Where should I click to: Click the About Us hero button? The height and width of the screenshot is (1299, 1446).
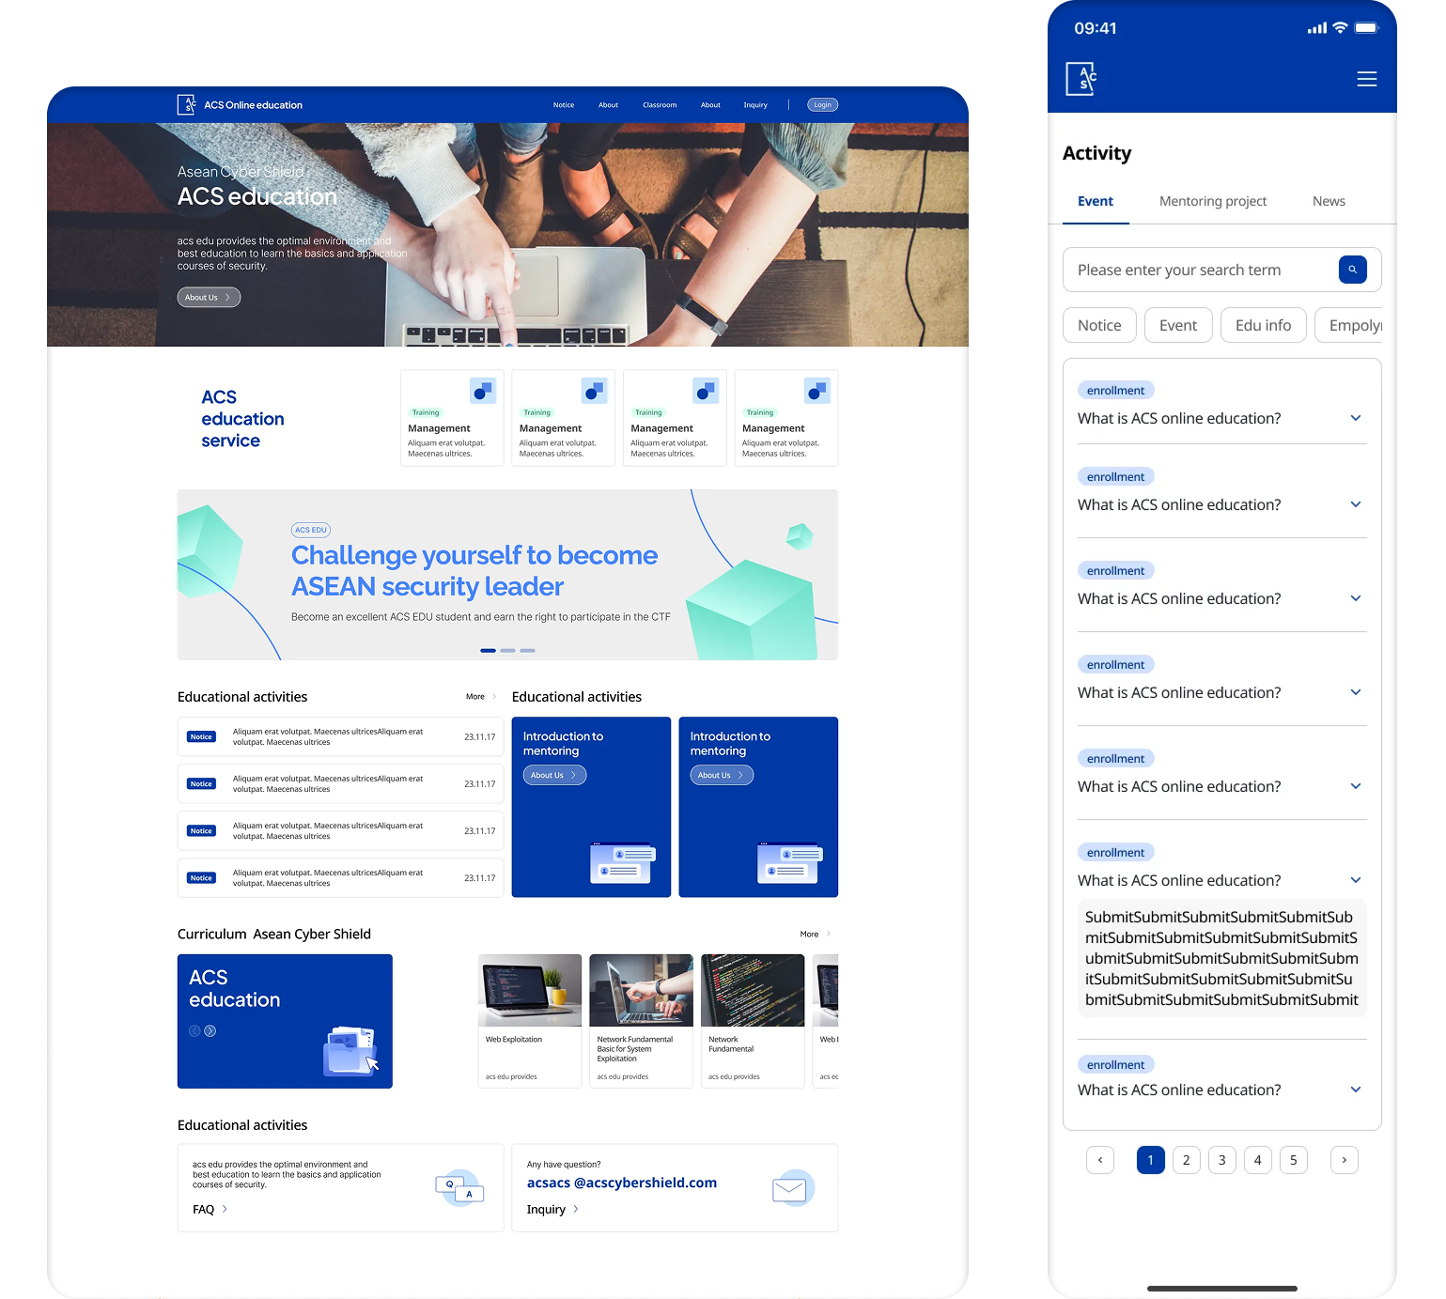(x=209, y=298)
